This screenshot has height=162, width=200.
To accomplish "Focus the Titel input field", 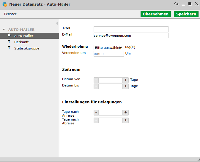I will click(x=131, y=29).
